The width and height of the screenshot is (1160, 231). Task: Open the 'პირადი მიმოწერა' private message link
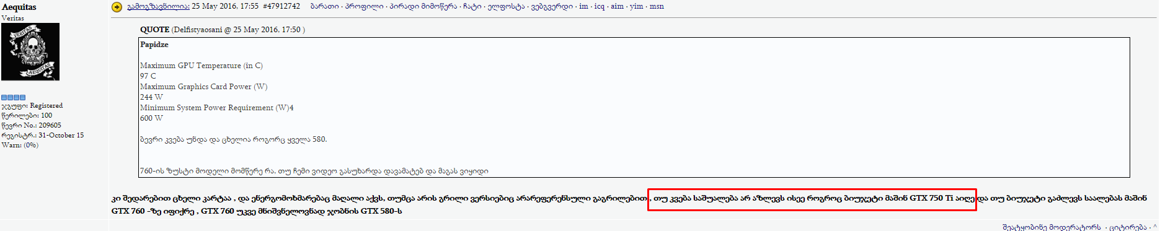click(x=423, y=6)
